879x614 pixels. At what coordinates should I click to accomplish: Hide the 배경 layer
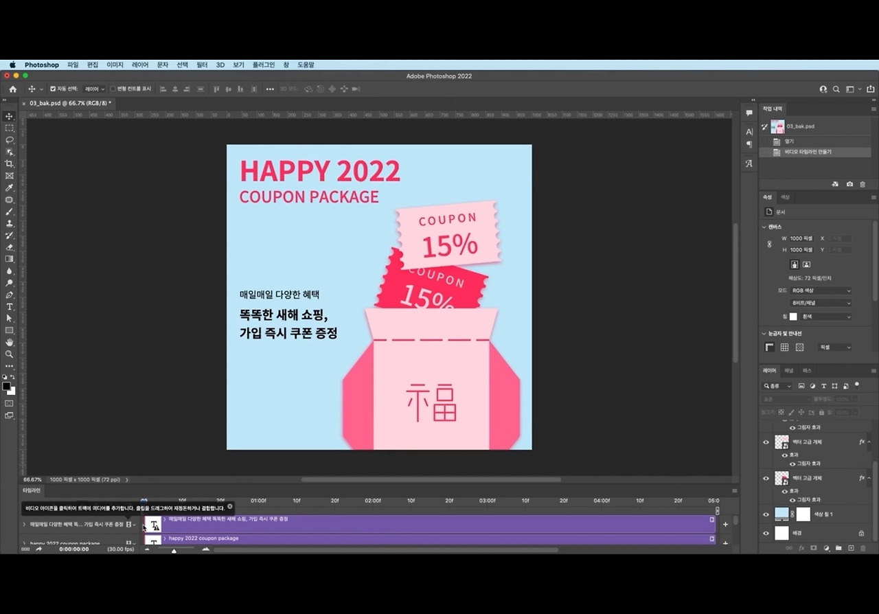[x=766, y=533]
